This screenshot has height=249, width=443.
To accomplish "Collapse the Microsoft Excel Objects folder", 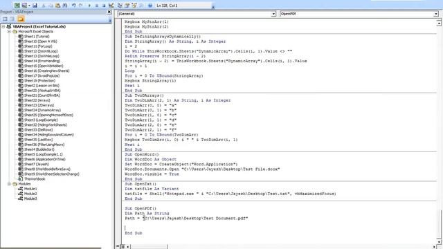I will [x=9, y=32].
